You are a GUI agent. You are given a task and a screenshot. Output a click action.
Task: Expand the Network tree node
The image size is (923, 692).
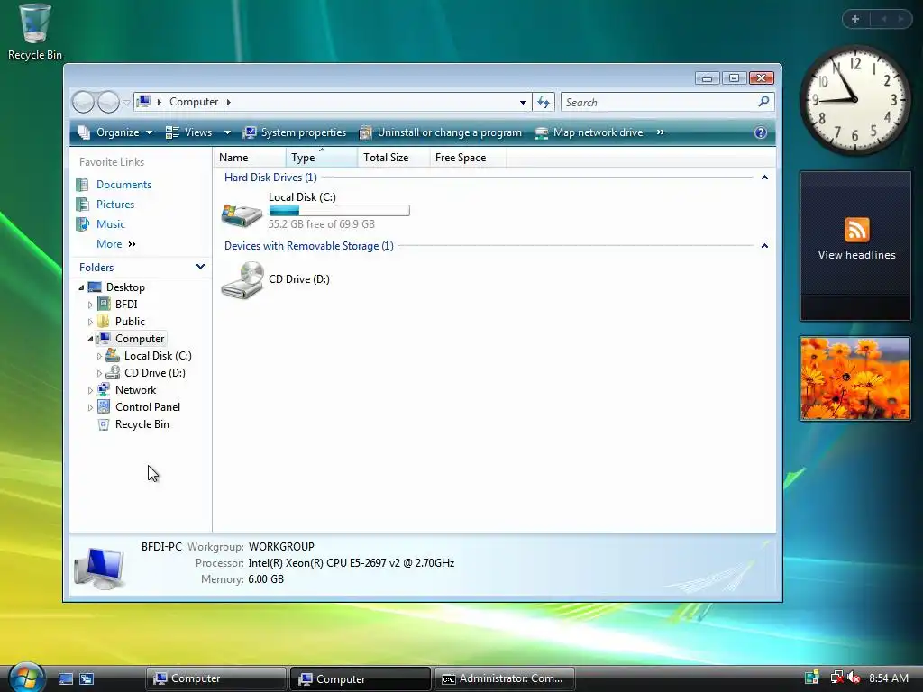pyautogui.click(x=90, y=390)
